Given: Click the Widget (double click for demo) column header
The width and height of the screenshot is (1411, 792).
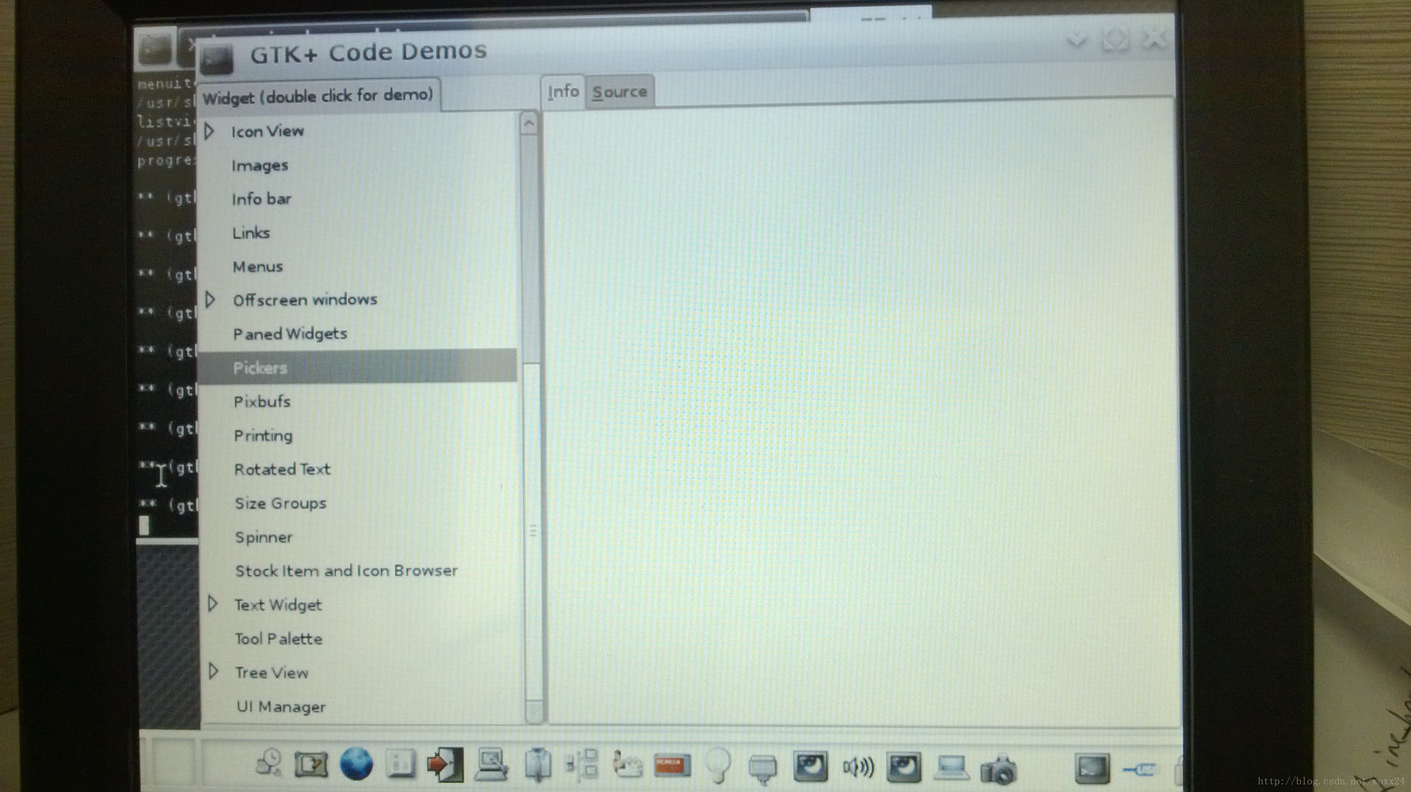Looking at the screenshot, I should click(x=318, y=96).
